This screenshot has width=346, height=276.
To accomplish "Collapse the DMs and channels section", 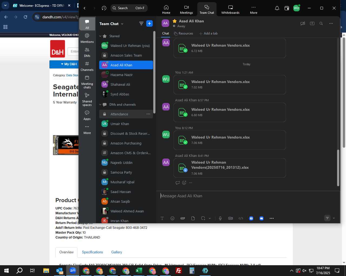I will [100, 105].
